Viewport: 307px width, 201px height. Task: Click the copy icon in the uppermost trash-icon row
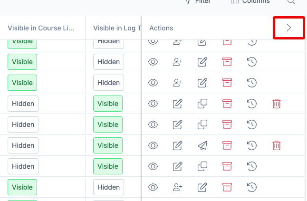click(202, 104)
